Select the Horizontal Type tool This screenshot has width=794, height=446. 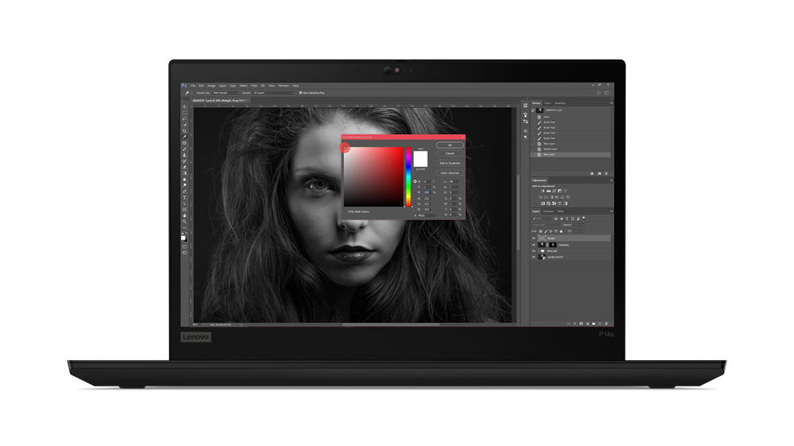185,198
